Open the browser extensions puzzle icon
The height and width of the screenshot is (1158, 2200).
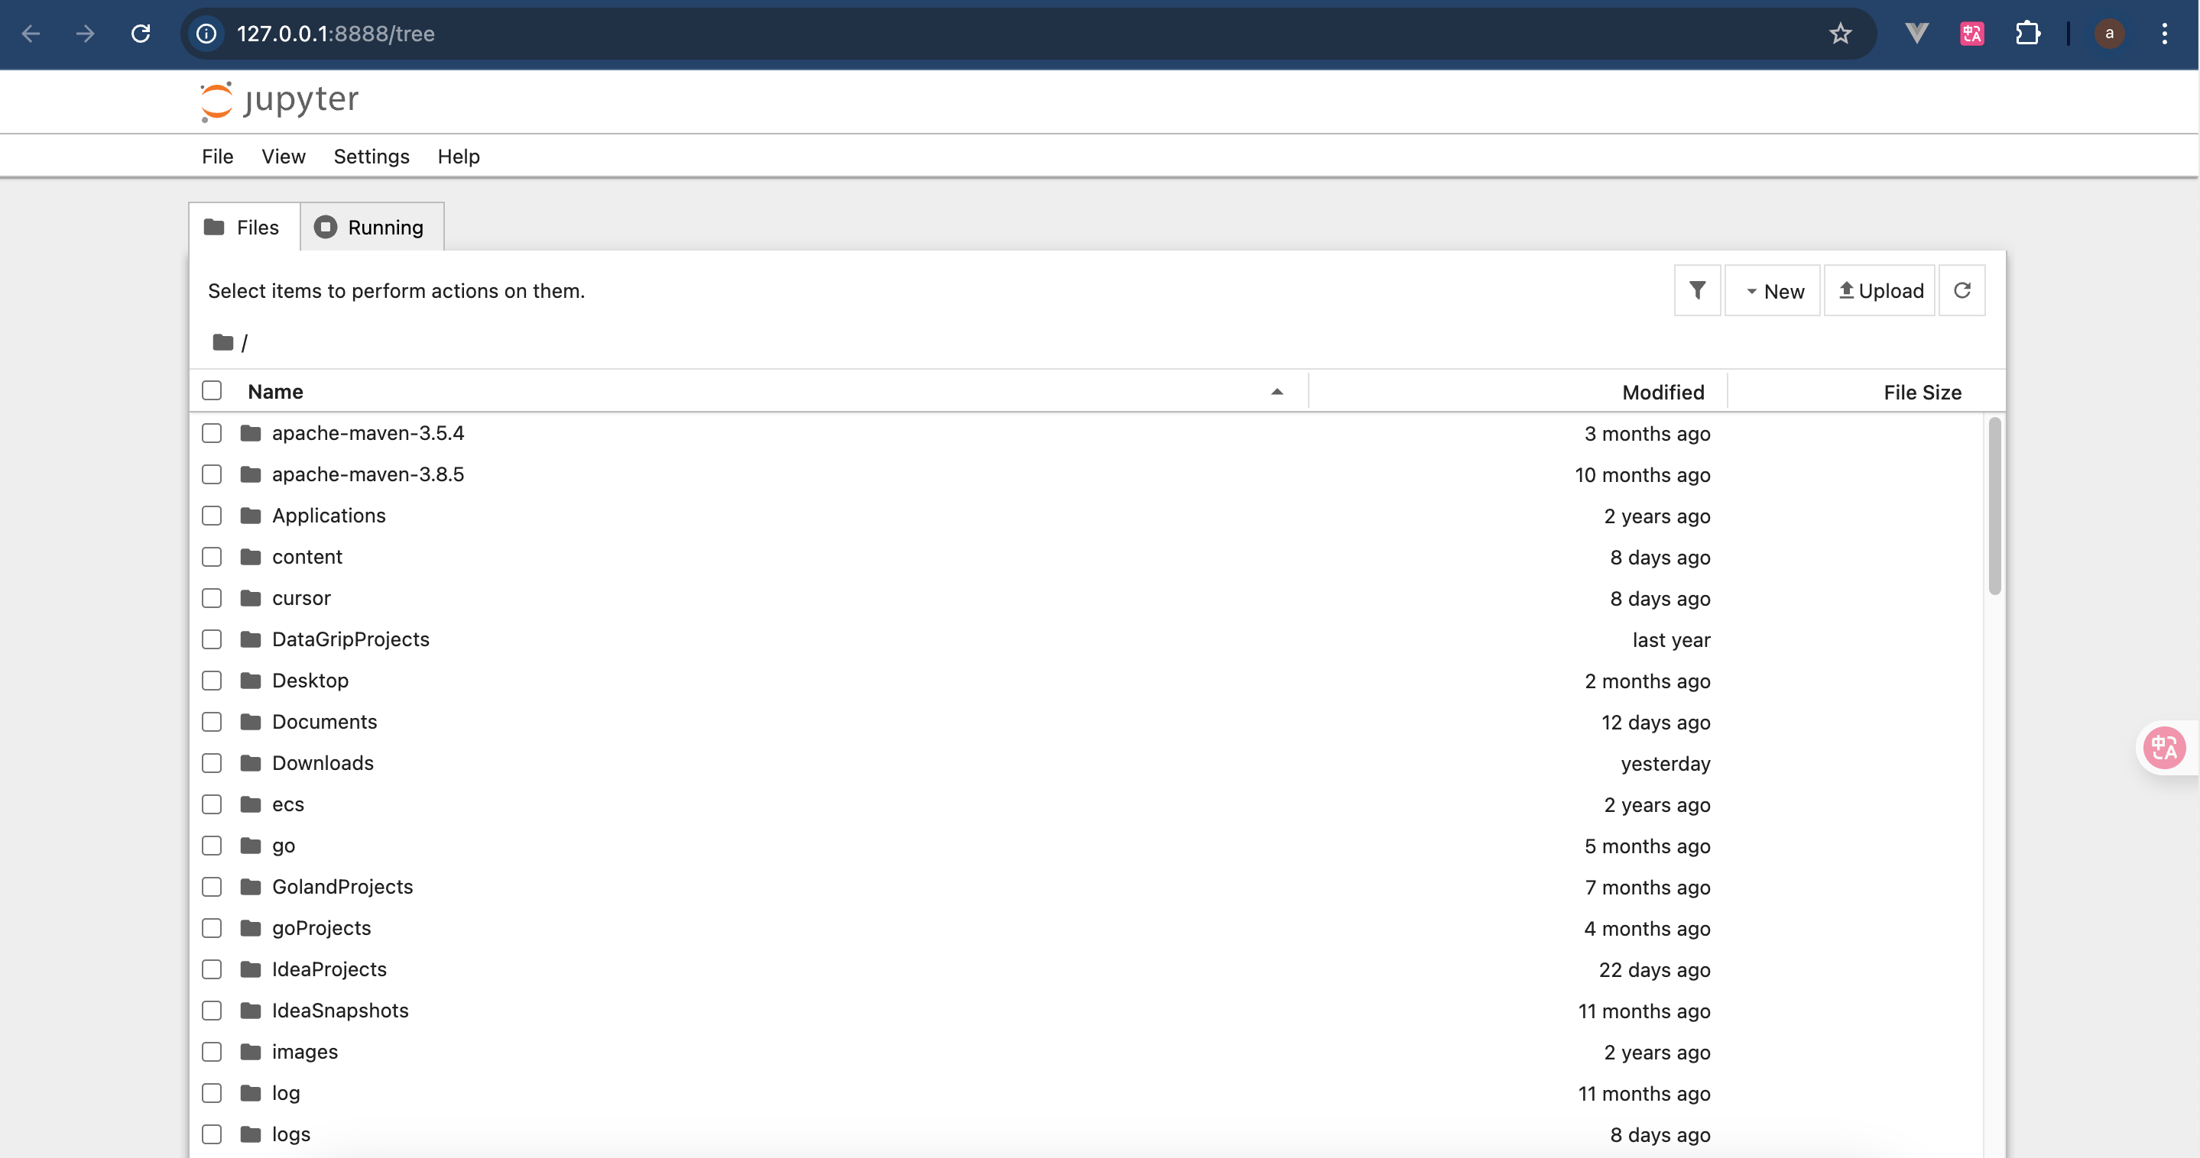click(x=2027, y=34)
